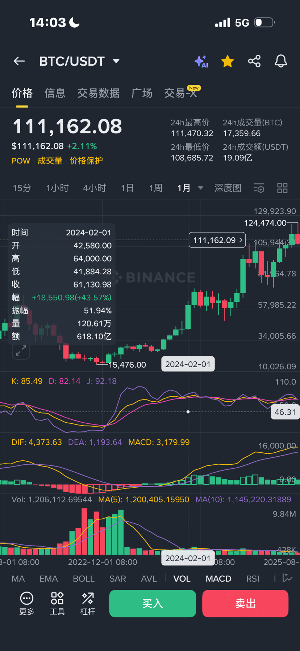The image size is (300, 651).
Task: Toggle the AVL indicator
Action: (x=149, y=579)
